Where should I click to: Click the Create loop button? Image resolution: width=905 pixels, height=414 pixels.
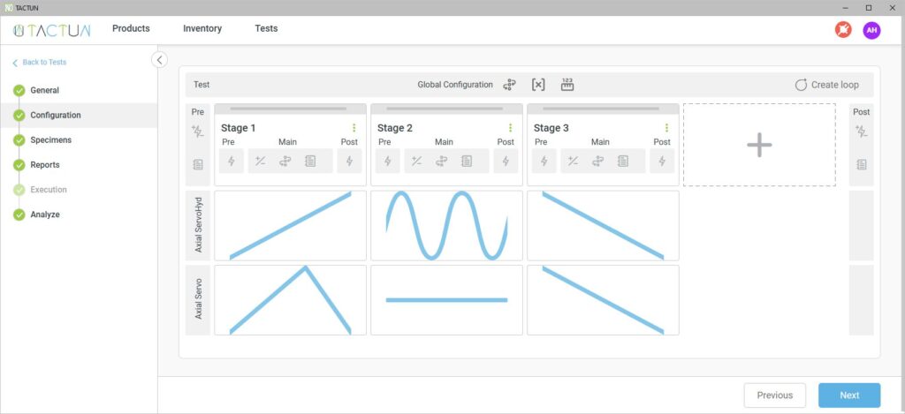click(x=826, y=85)
